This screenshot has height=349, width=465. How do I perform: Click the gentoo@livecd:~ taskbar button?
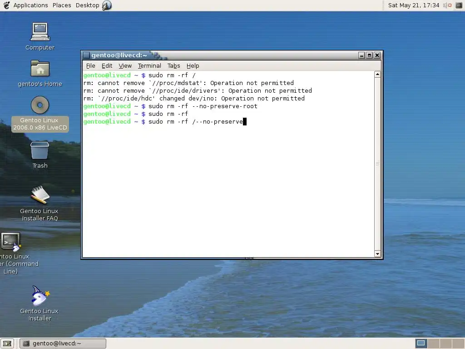pyautogui.click(x=63, y=344)
